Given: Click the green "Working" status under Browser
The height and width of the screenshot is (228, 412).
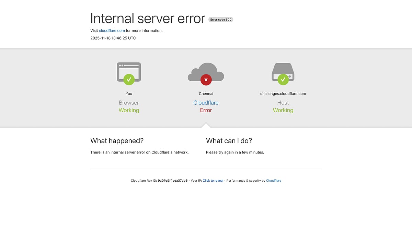Looking at the screenshot, I should (129, 110).
